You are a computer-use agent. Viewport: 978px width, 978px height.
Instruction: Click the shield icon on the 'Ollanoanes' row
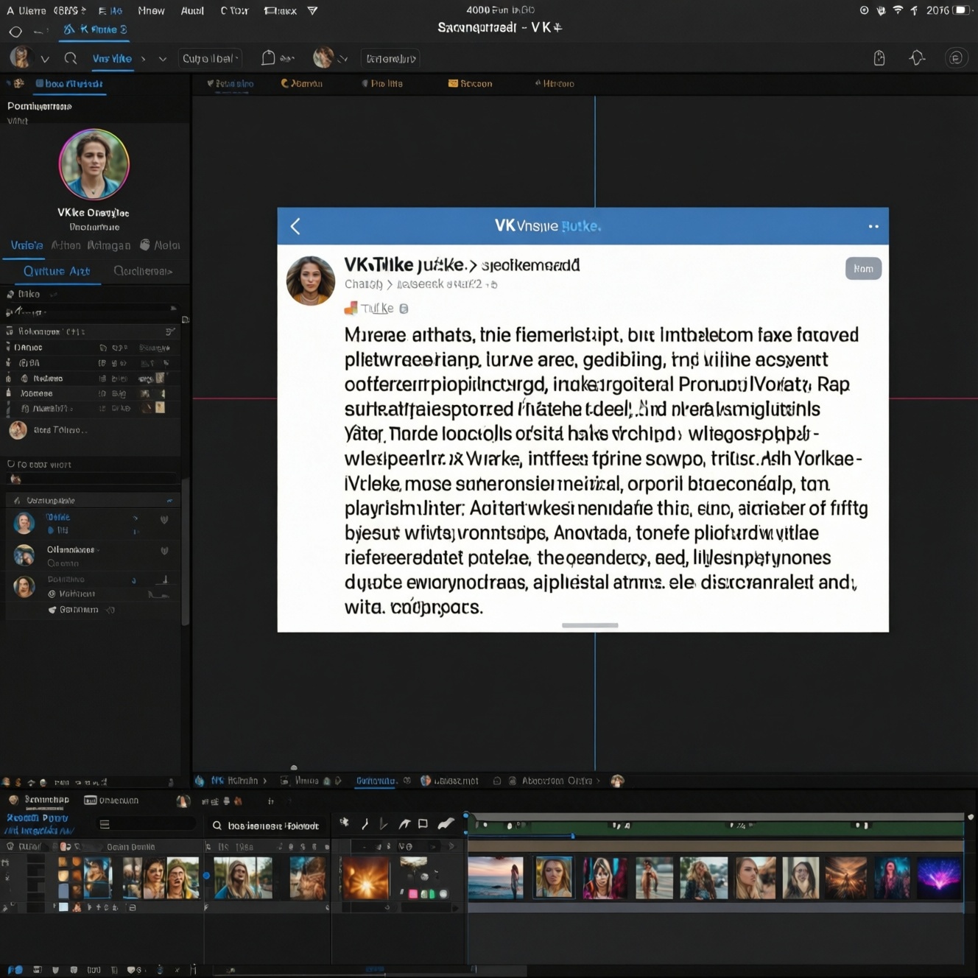pyautogui.click(x=164, y=550)
